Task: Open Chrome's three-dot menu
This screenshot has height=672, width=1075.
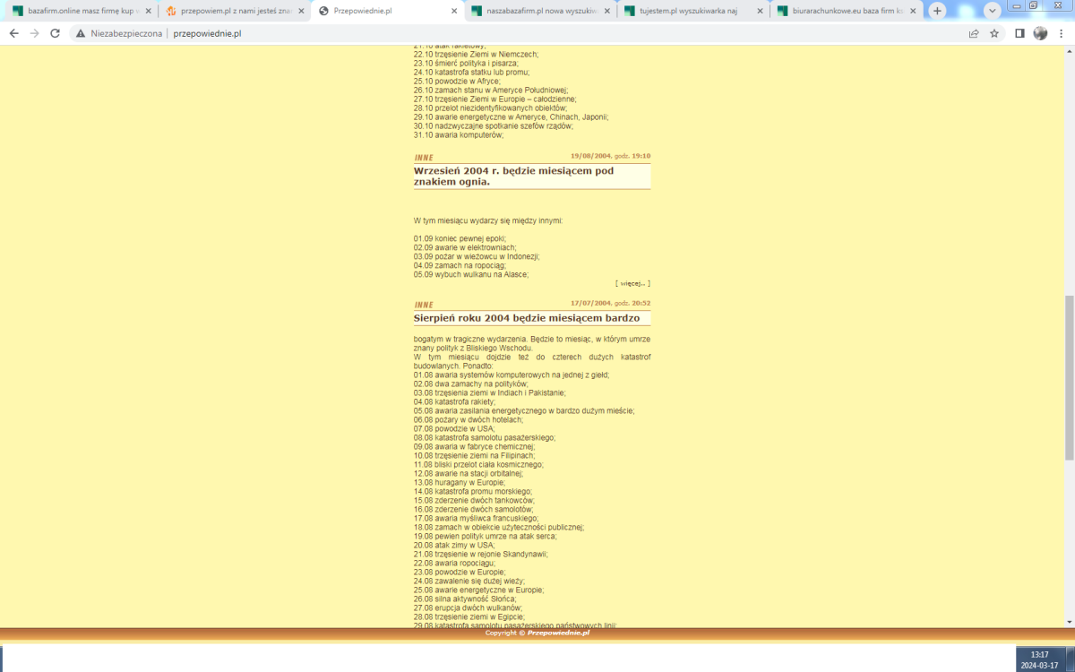Action: click(1061, 33)
